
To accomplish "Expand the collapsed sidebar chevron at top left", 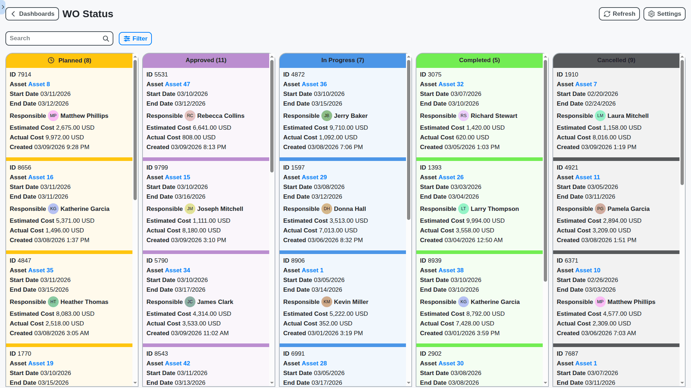I will (3, 7).
